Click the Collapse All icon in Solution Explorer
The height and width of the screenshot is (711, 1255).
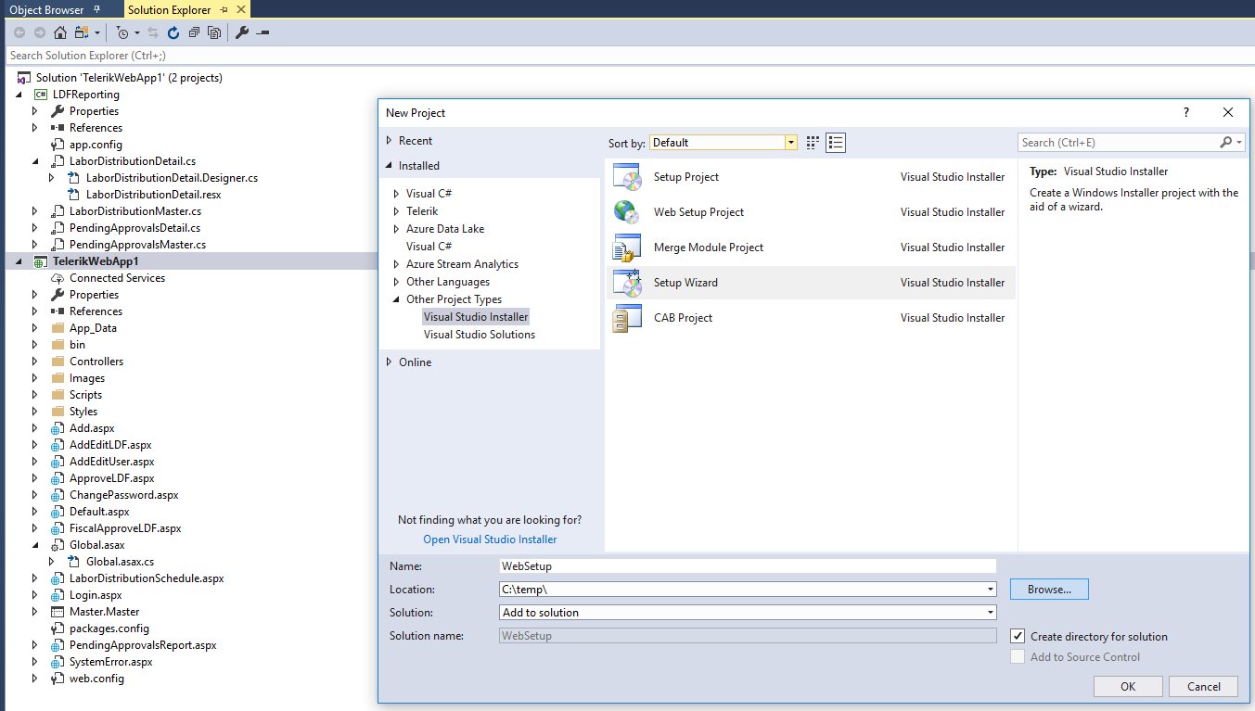(194, 32)
